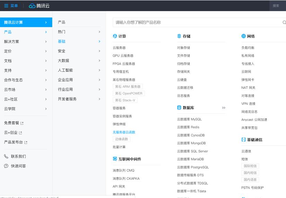
Task: Expand 定价 submenu arrow
Action: pyautogui.click(x=46, y=51)
